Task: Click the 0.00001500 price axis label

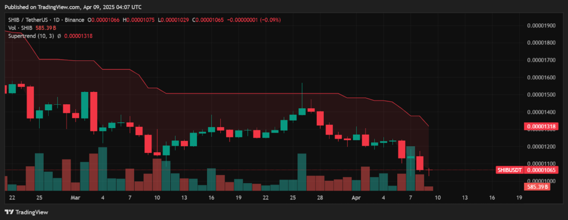Action: click(x=541, y=95)
